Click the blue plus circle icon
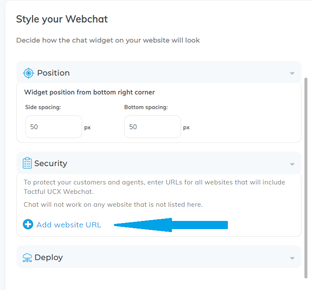The width and height of the screenshot is (313, 290). pyautogui.click(x=28, y=224)
